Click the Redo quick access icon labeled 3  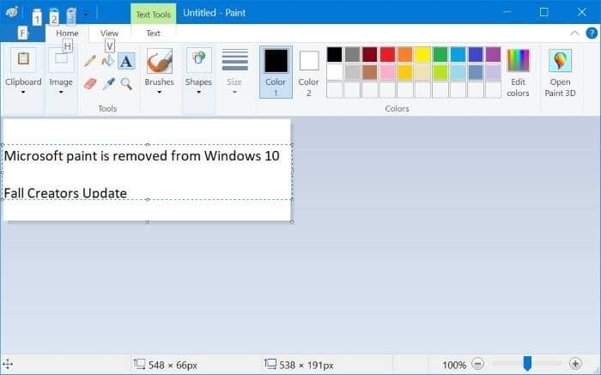(71, 15)
